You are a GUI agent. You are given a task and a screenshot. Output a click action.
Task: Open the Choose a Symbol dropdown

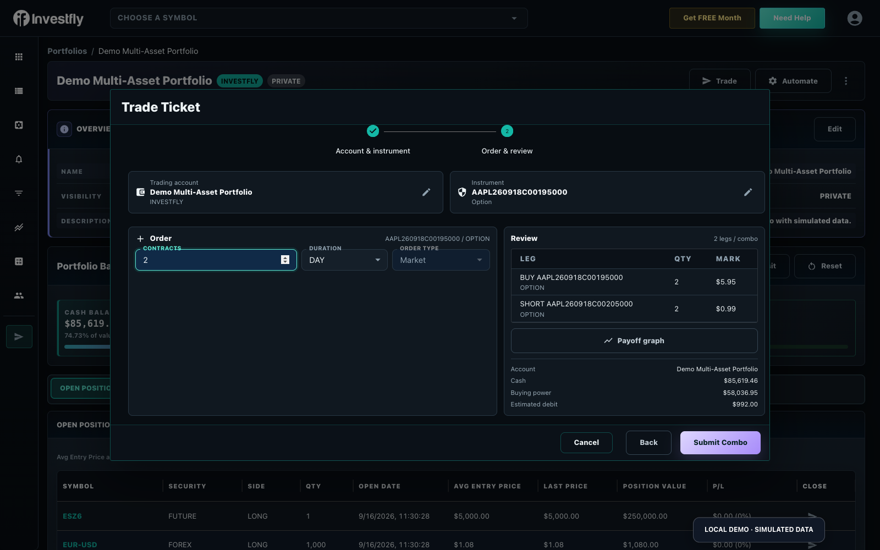click(x=319, y=18)
